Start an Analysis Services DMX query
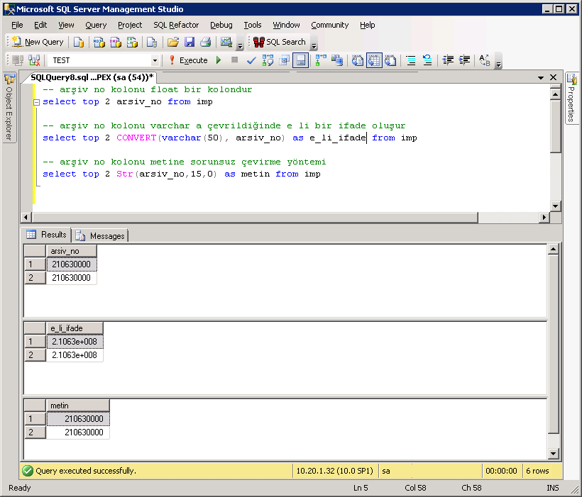The width and height of the screenshot is (582, 497). (x=116, y=43)
